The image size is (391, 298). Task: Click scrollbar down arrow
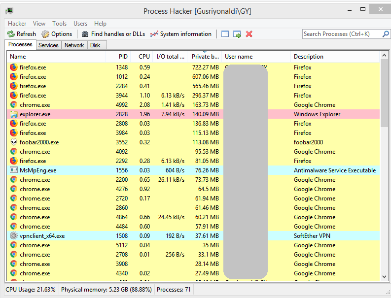(384, 276)
